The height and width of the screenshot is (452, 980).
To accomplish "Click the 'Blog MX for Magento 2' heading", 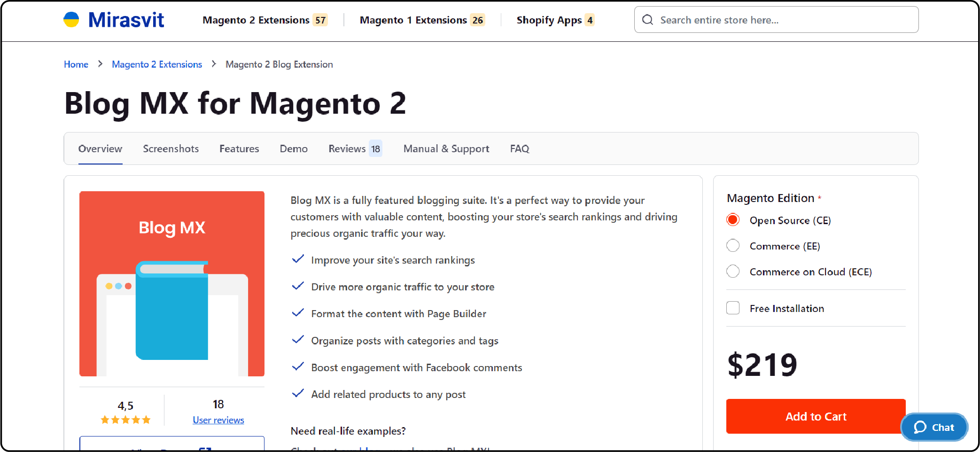I will (x=235, y=103).
